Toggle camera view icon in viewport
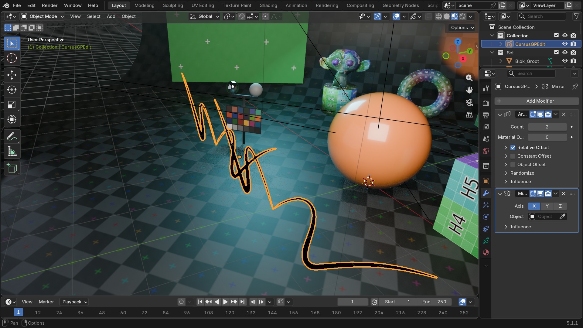The width and height of the screenshot is (583, 328). click(469, 102)
